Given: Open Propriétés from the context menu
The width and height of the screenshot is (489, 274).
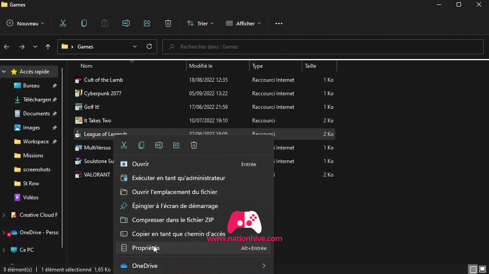Looking at the screenshot, I should coord(193,248).
